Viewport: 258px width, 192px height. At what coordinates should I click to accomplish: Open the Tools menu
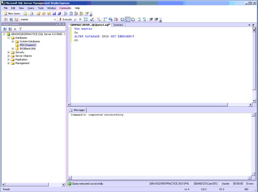[x=41, y=8]
